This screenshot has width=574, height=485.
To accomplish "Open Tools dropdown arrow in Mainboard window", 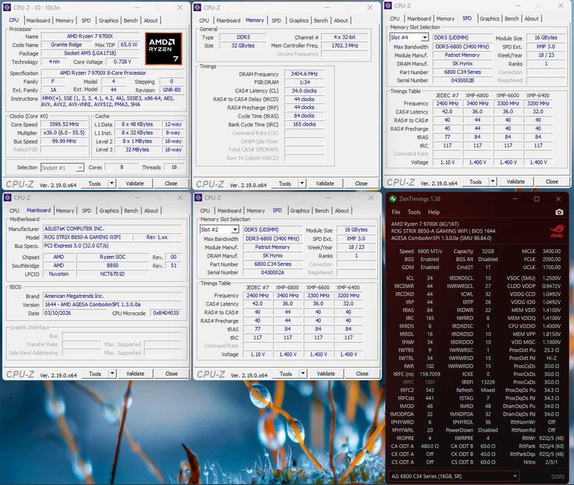I will 112,374.
